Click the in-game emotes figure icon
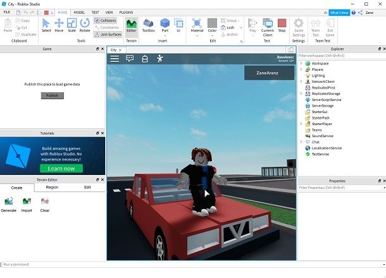 pos(160,59)
